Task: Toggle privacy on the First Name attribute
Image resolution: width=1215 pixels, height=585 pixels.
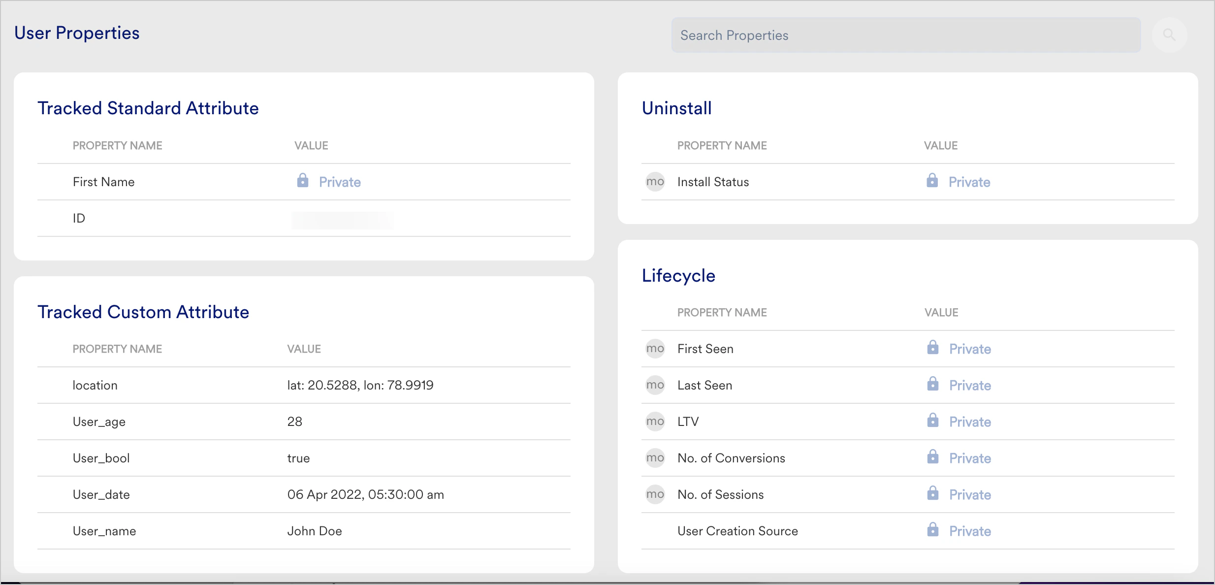Action: (339, 181)
